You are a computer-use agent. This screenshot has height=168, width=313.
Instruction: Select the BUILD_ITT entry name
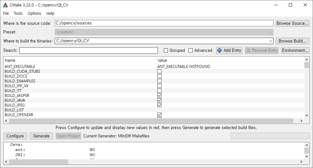tap(13, 91)
